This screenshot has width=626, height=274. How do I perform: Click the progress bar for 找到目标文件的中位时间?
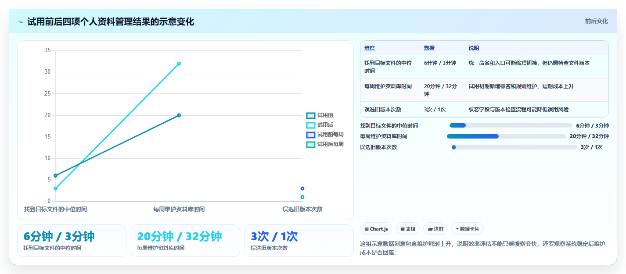pos(511,125)
